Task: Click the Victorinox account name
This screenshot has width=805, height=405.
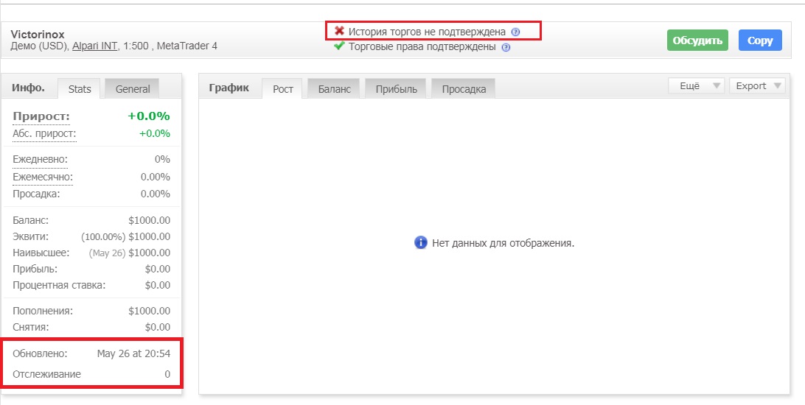Action: point(38,35)
